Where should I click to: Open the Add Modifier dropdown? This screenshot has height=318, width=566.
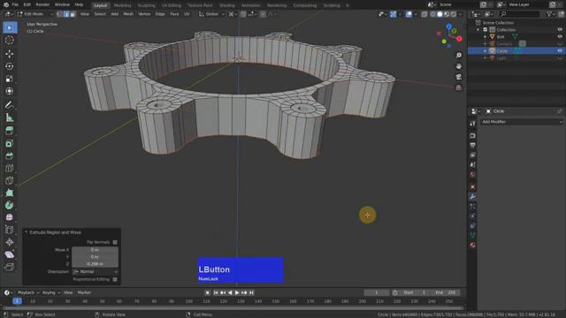[x=522, y=122]
